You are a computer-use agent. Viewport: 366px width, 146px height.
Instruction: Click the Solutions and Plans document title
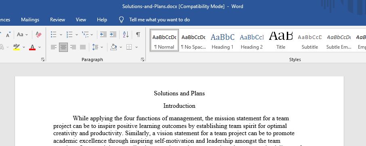179,93
